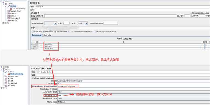Click the 端口号 port number field
The height and width of the screenshot is (105, 210).
click(187, 16)
